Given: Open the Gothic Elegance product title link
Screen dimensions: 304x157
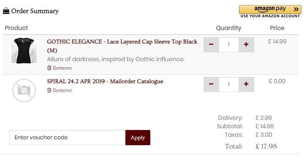Looking at the screenshot, I should tap(122, 46).
